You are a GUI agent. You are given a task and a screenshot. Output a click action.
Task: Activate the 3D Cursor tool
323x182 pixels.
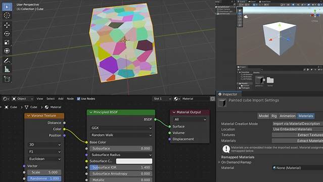pyautogui.click(x=7, y=16)
